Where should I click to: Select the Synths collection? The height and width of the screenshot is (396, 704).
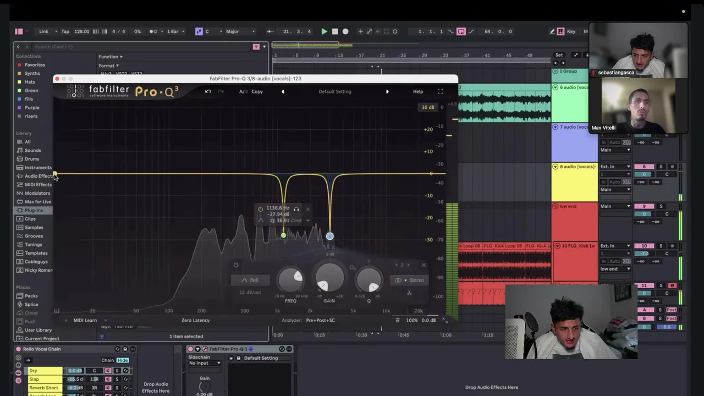point(32,73)
